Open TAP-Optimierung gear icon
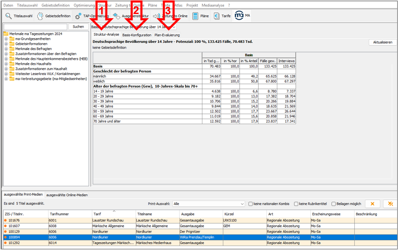The width and height of the screenshot is (398, 250). click(78, 16)
